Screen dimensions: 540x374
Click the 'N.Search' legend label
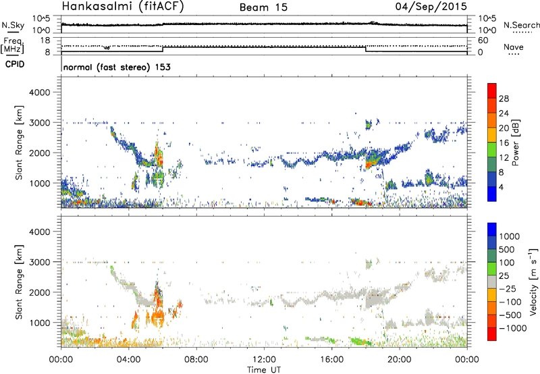point(521,25)
